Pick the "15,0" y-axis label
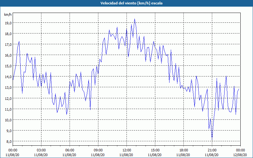 [8, 66]
